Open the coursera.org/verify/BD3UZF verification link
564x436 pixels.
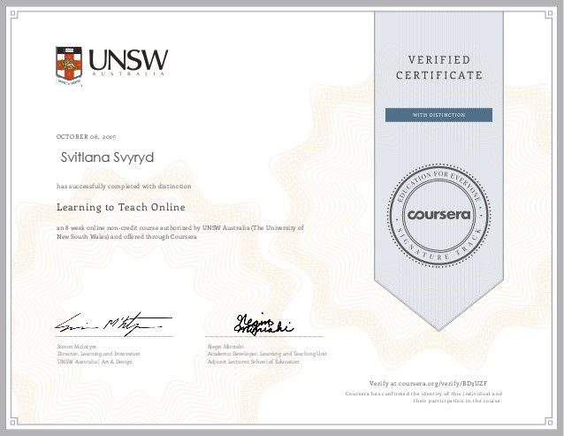click(429, 384)
